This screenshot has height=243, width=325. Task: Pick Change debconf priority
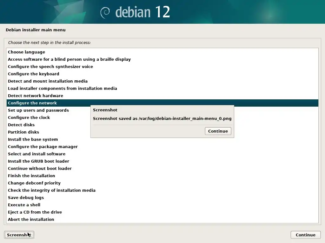[x=162, y=183]
